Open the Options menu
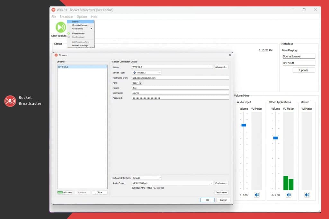This screenshot has width=329, height=219. 82,17
